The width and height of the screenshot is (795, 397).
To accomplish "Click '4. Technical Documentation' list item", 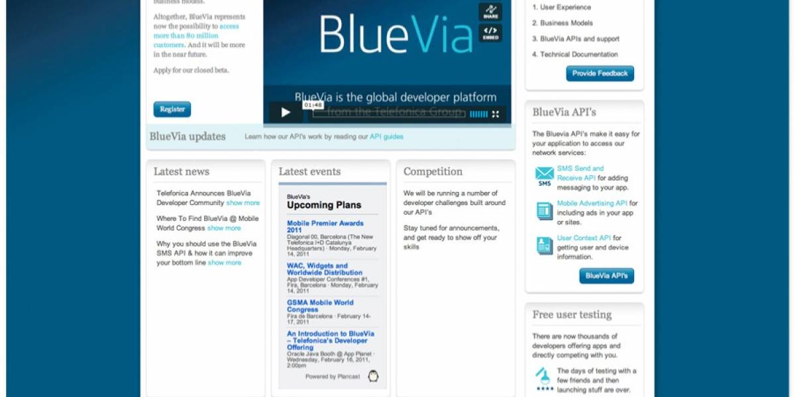I will (575, 55).
